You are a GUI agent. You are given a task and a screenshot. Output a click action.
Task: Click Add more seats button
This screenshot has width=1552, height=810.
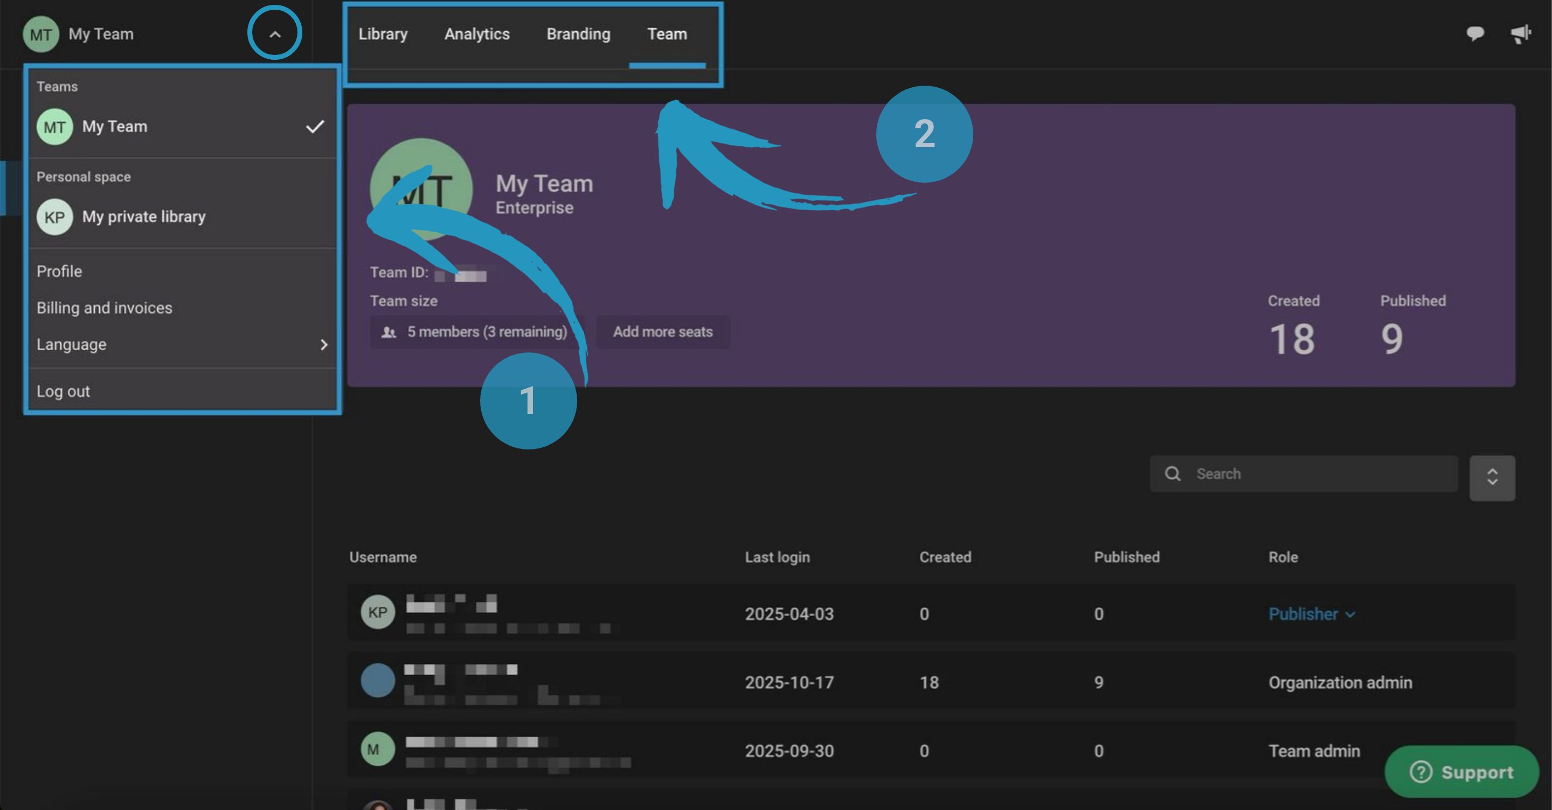(x=662, y=331)
